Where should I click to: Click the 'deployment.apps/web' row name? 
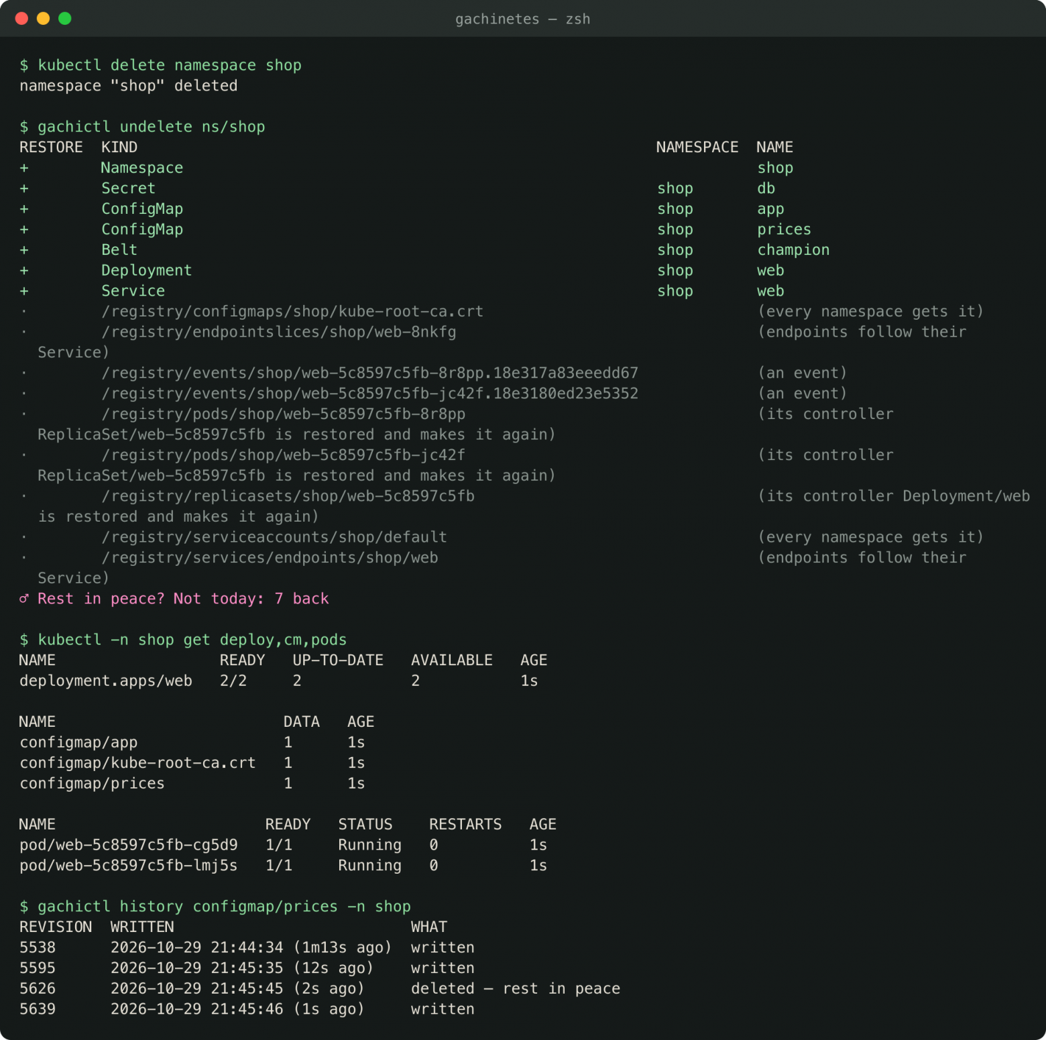[106, 681]
